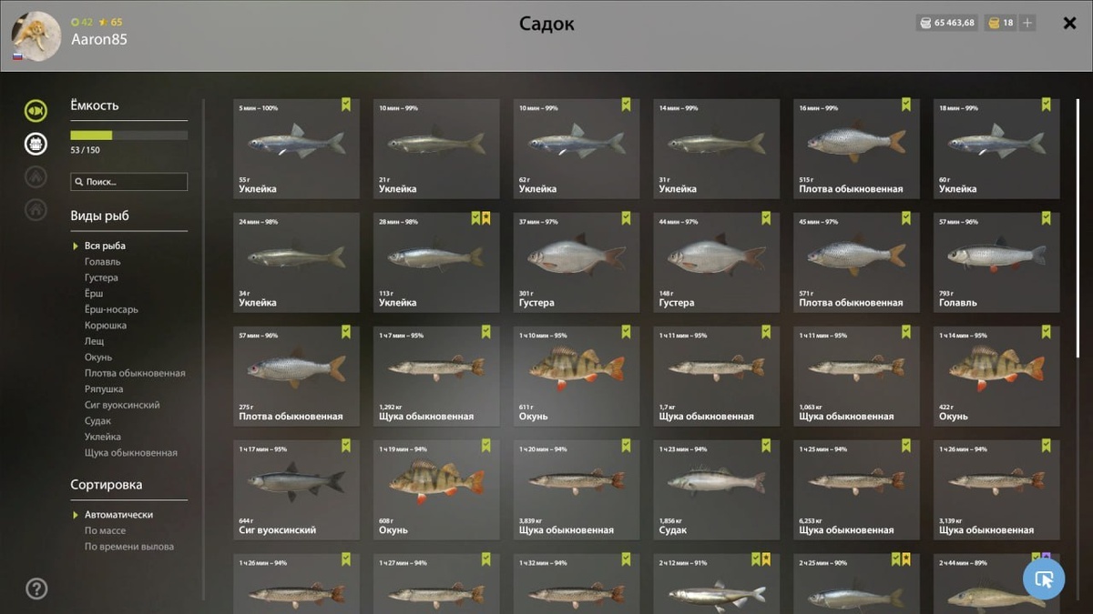This screenshot has width=1093, height=614.
Task: Open the fish keepnet icon in sidebar
Action: pos(36,111)
